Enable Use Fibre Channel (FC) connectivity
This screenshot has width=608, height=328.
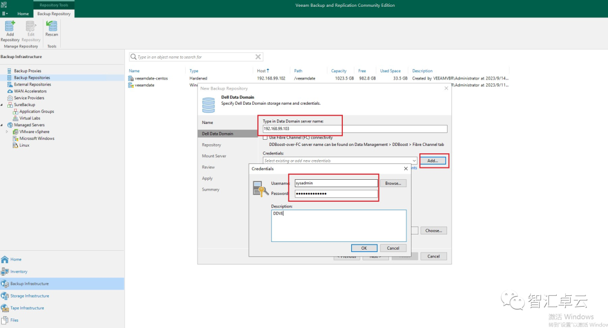click(x=265, y=137)
